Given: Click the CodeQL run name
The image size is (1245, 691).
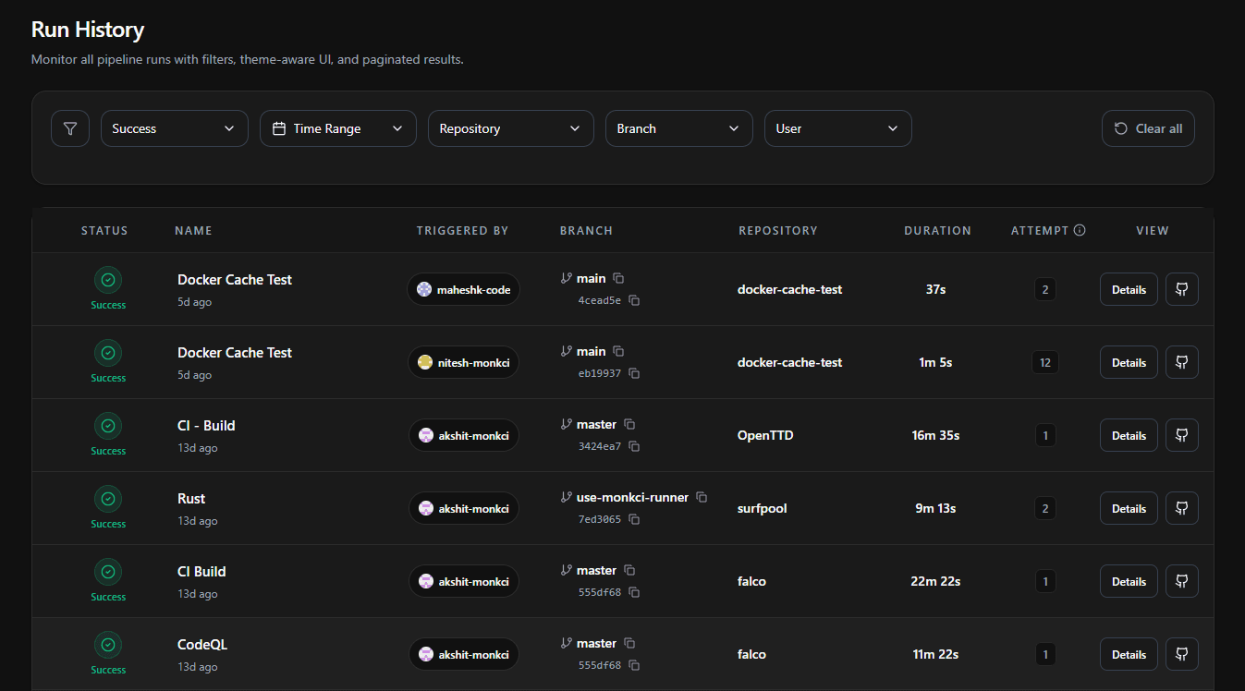Looking at the screenshot, I should (202, 644).
